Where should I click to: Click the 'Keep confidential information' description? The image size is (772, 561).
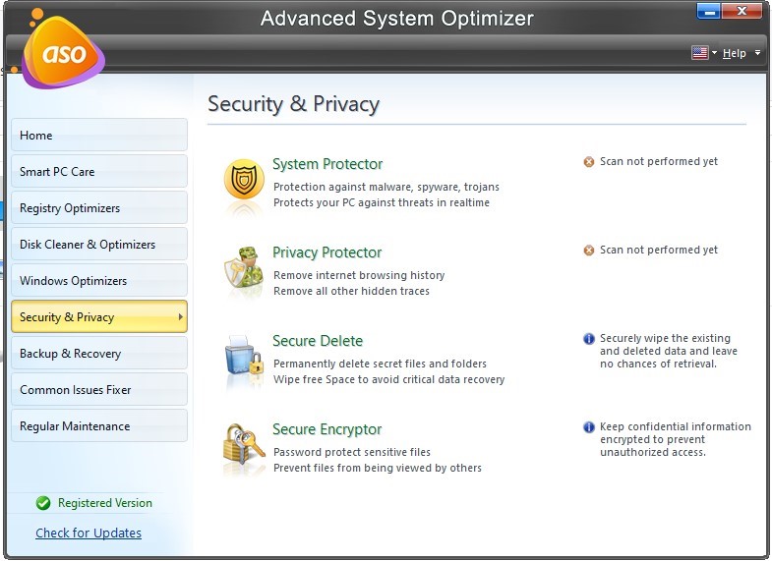[675, 439]
